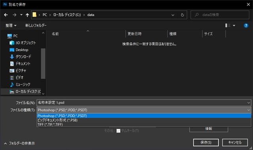Choose TIFF (*.TIF;*.TIFF) format
Image resolution: width=253 pixels, height=150 pixels.
[x=144, y=125]
